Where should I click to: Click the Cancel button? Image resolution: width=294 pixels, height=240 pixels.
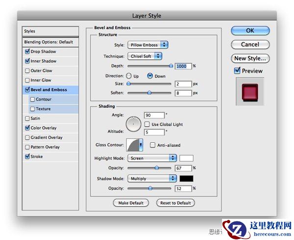pyautogui.click(x=250, y=45)
